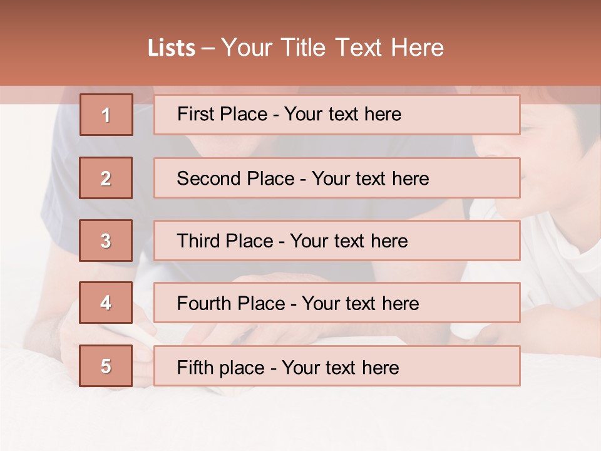Click the word First in list
Image resolution: width=601 pixels, height=451 pixels.
tap(195, 114)
